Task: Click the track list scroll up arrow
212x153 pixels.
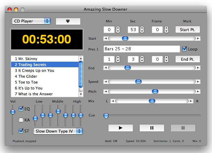Action: (81, 58)
